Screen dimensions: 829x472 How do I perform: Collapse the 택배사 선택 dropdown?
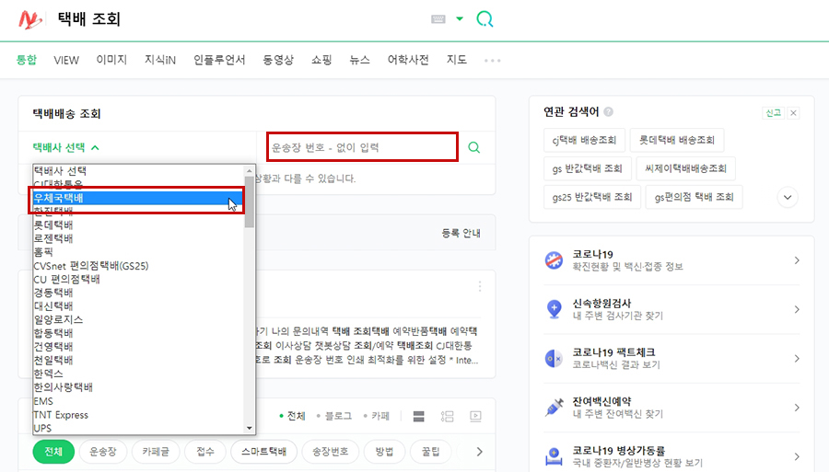coord(66,147)
